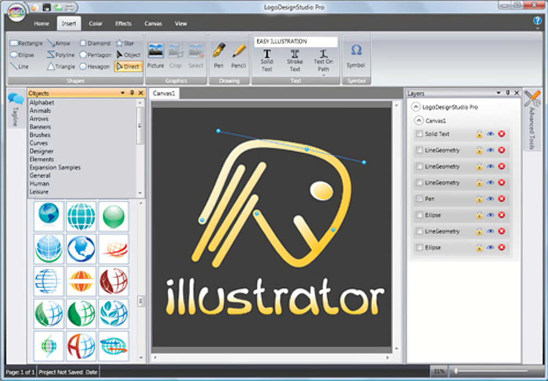The width and height of the screenshot is (548, 381).
Task: Click the text input showing EASY ILLUSTRATION
Action: (x=296, y=41)
